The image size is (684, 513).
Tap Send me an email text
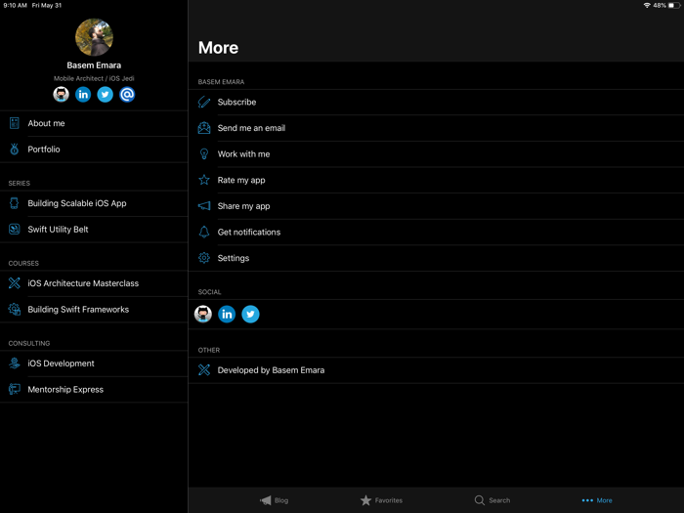[x=251, y=128]
